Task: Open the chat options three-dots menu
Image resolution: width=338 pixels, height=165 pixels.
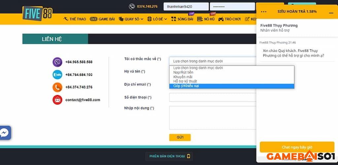Action: (264, 12)
